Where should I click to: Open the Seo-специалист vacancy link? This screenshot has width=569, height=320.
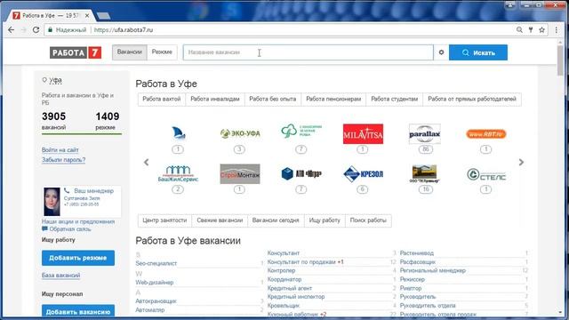[156, 263]
